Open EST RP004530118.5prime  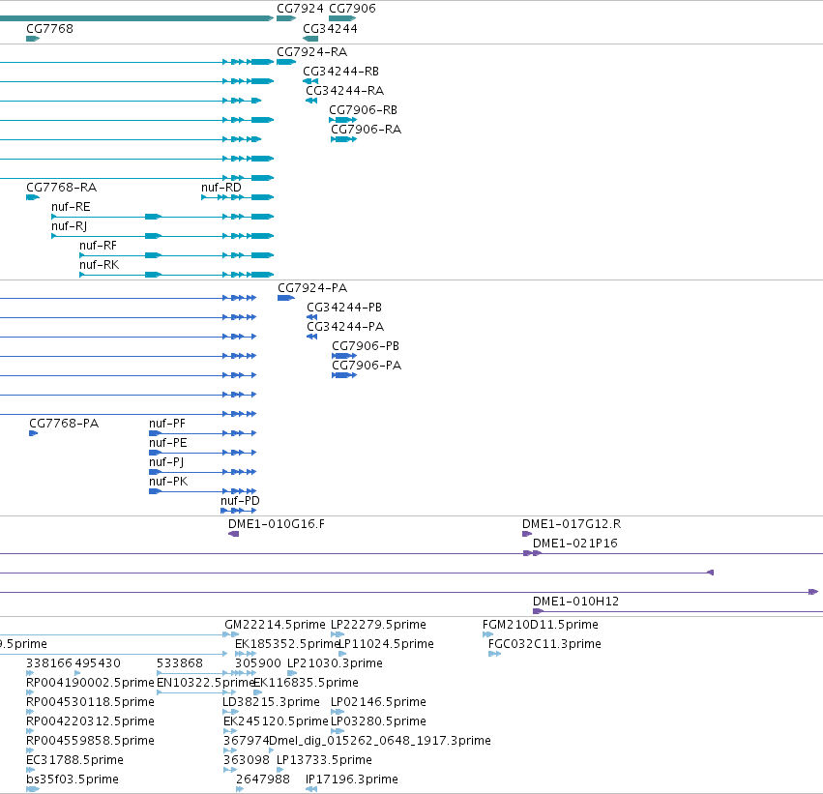click(x=90, y=703)
